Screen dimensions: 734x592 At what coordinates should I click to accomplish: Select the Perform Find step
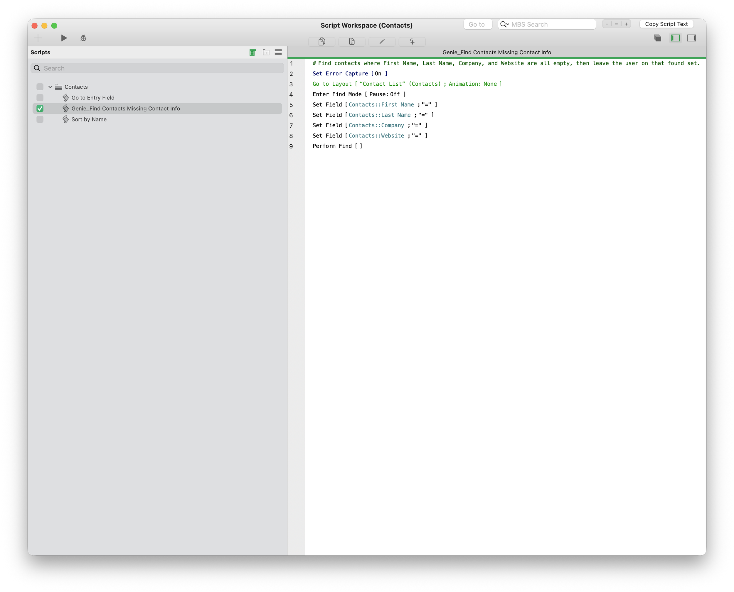[337, 146]
